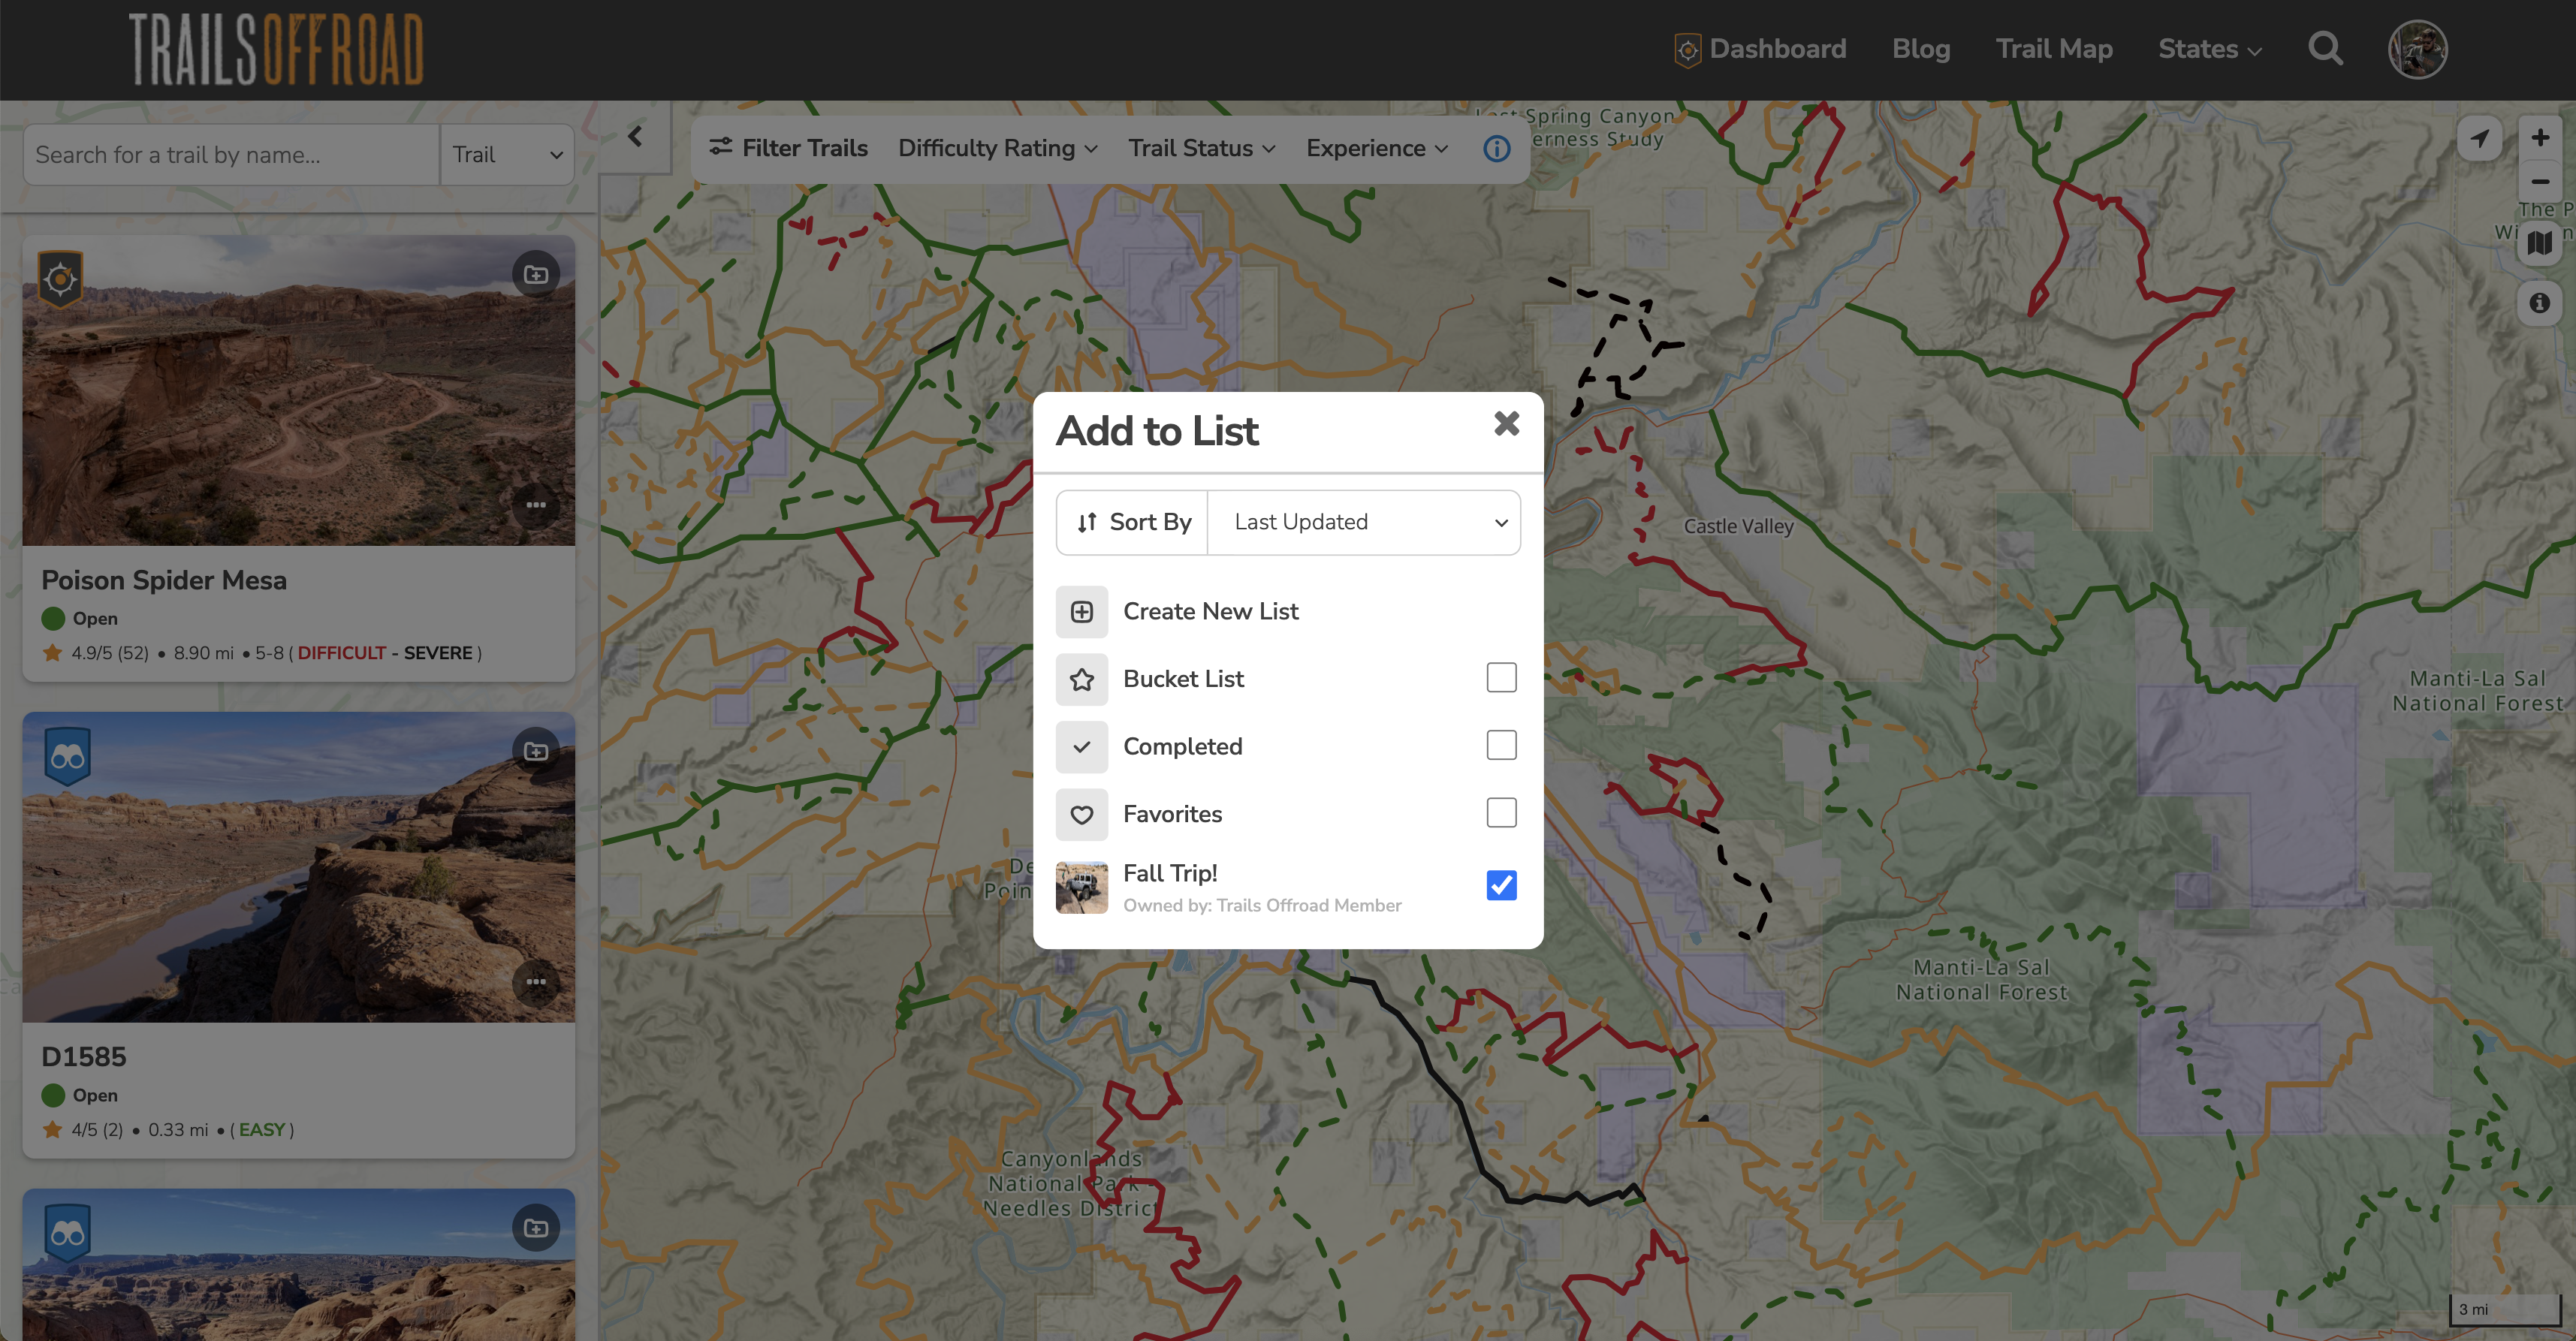
Task: Check the Favorites checkbox
Action: coord(1501,813)
